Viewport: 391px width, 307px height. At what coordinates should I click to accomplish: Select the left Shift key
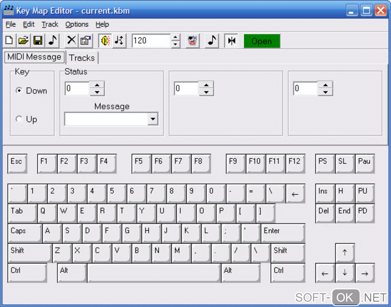pyautogui.click(x=30, y=253)
